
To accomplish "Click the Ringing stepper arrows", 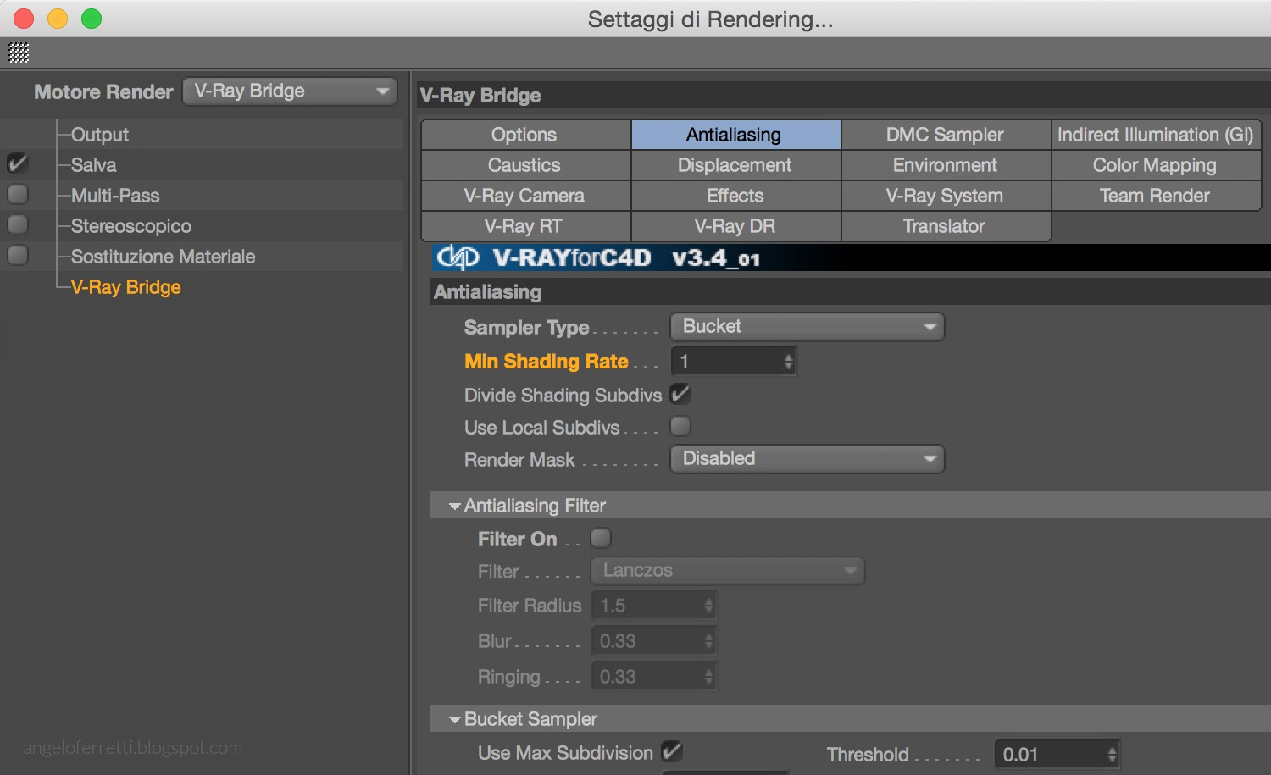I will (709, 677).
